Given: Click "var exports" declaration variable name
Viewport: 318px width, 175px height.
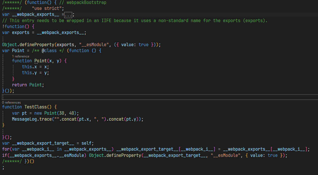Looking at the screenshot, I should (x=20, y=33).
